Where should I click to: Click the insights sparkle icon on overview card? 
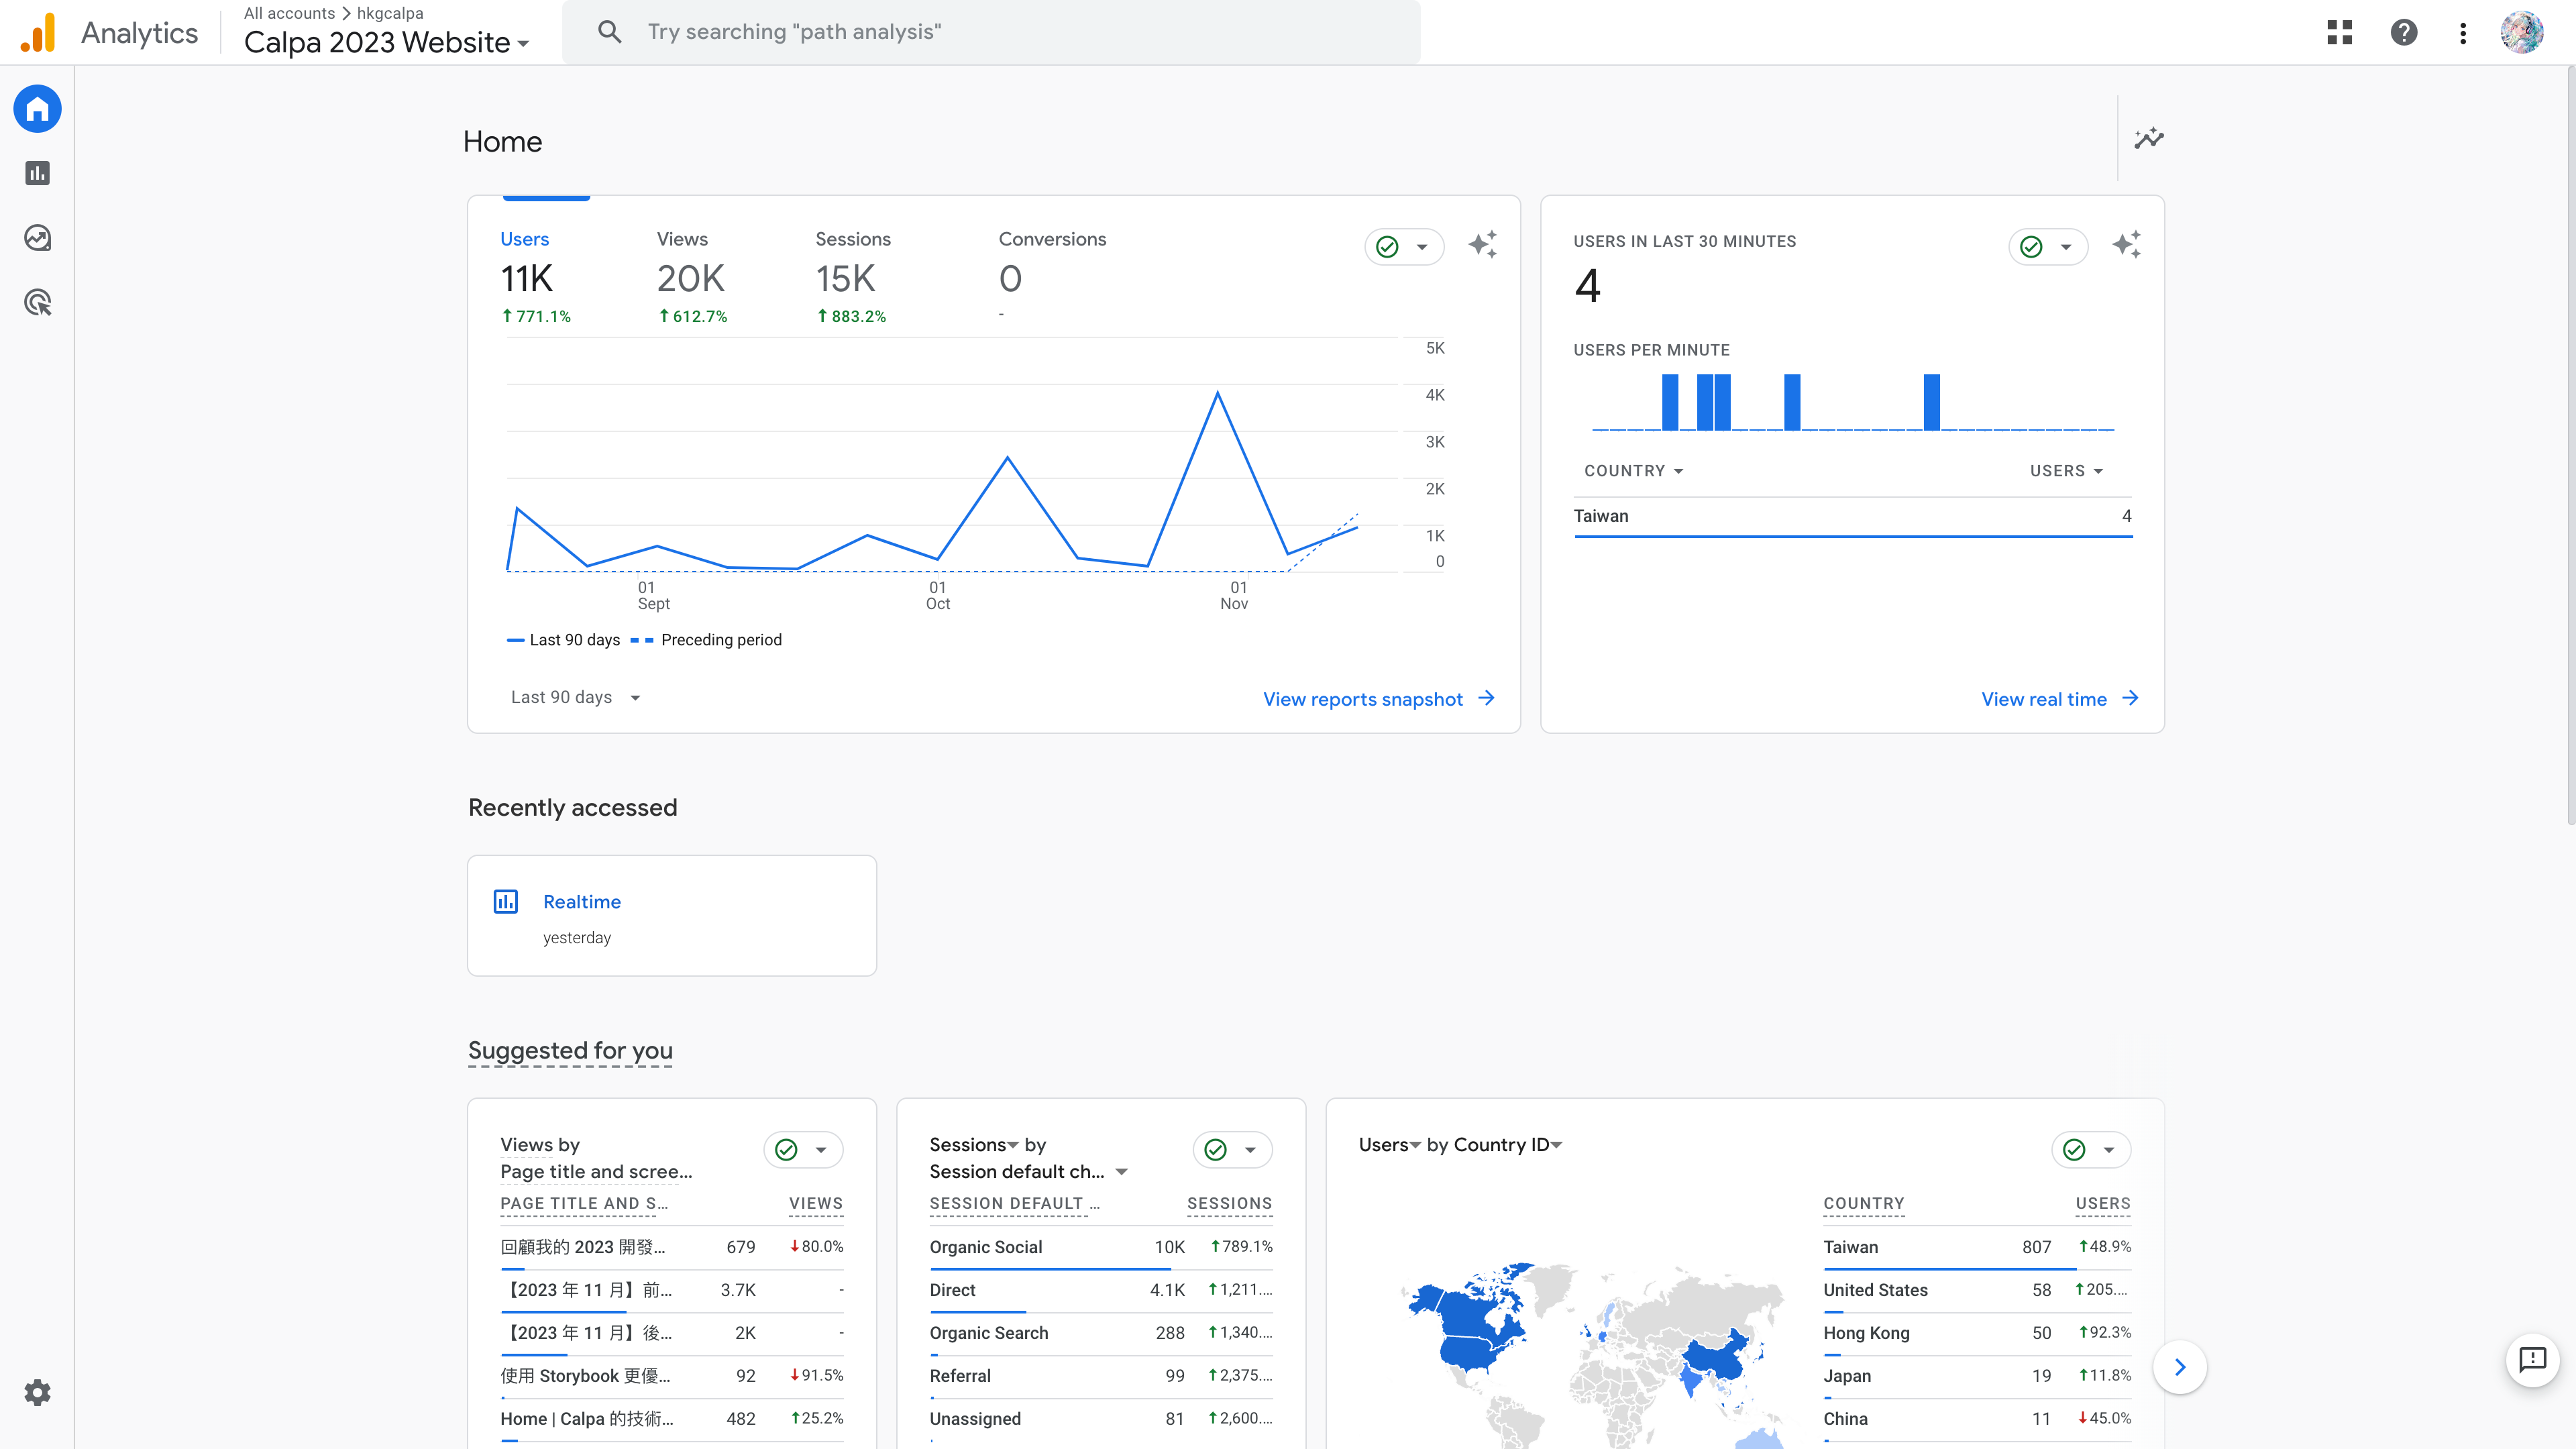coord(1483,245)
